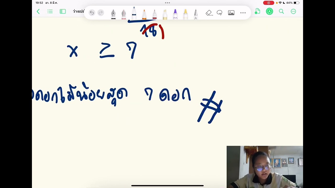Select the eraser tool
This screenshot has width=335, height=188.
(209, 13)
